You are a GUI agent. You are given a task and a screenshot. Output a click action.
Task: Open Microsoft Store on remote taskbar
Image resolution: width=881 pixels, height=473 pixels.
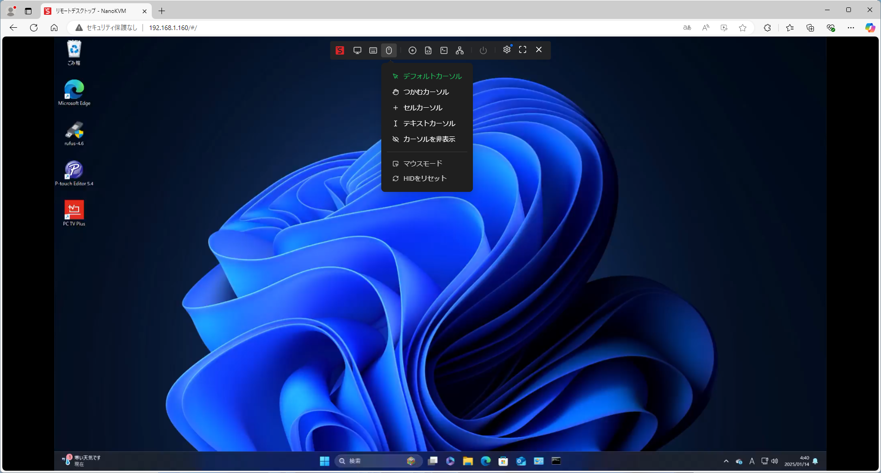tap(503, 461)
